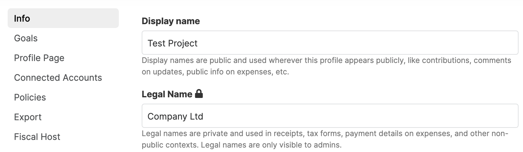This screenshot has width=523, height=152.
Task: Click the lock icon beside Legal Name
Action: tap(199, 94)
